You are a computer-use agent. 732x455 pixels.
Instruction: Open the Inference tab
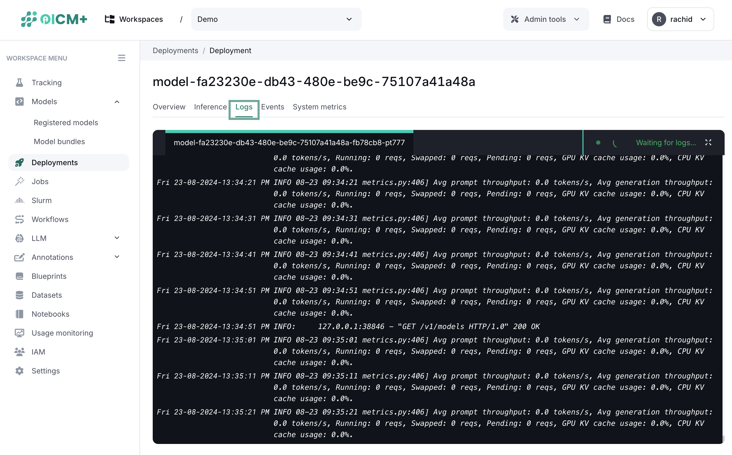pos(210,107)
